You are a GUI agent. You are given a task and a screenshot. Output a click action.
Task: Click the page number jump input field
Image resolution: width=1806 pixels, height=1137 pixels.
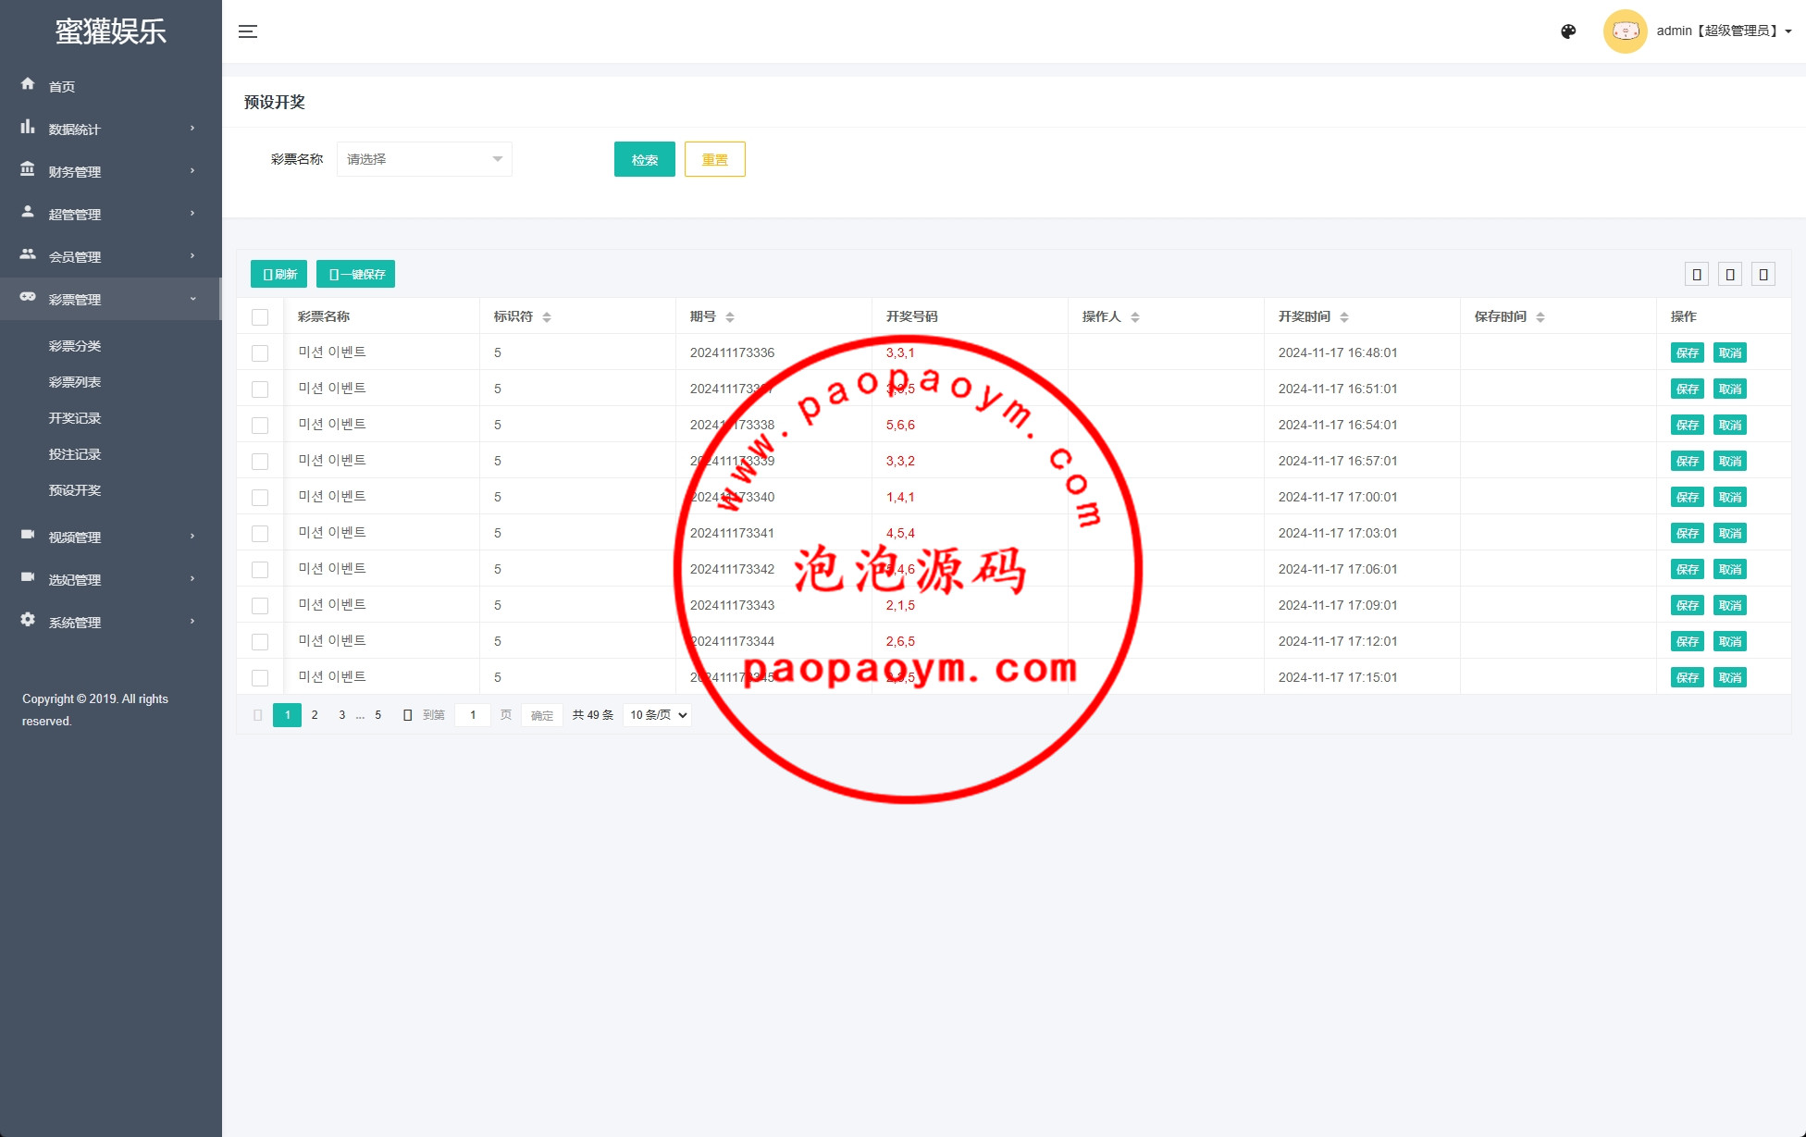473,715
